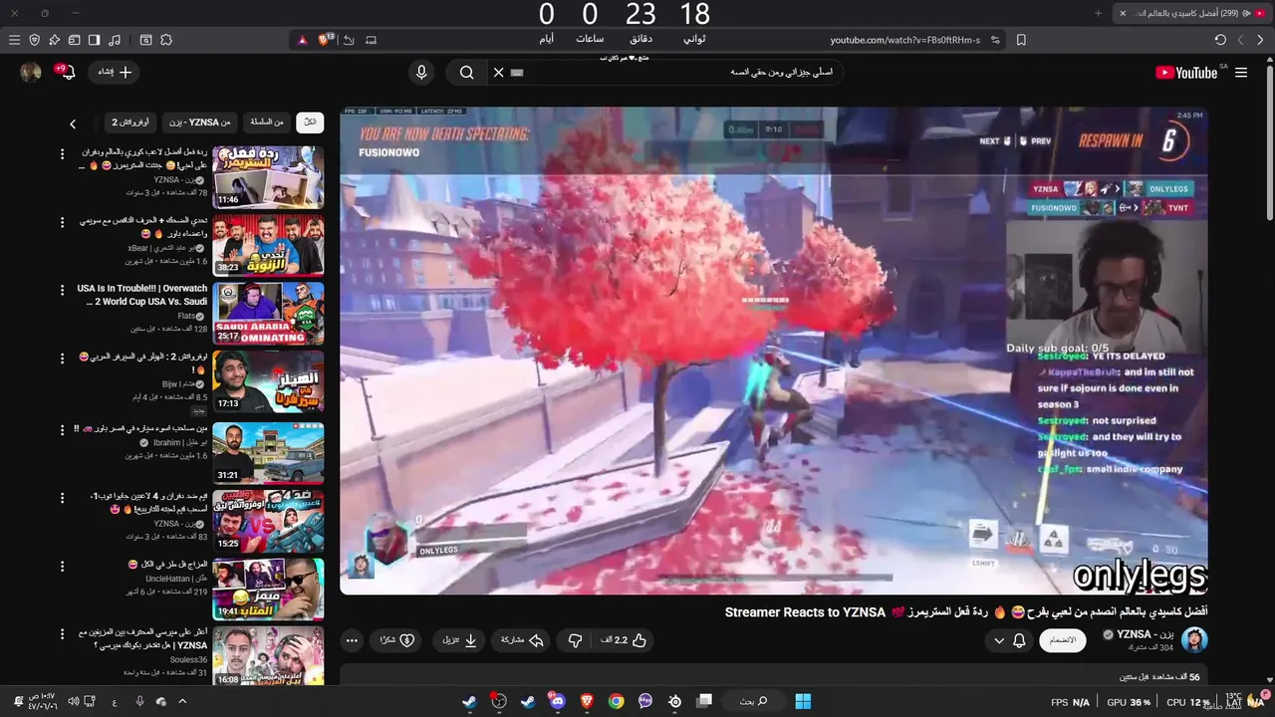Screen dimensions: 1275x717
Task: Open subscription notification bell dropdown
Action: pyautogui.click(x=1010, y=640)
